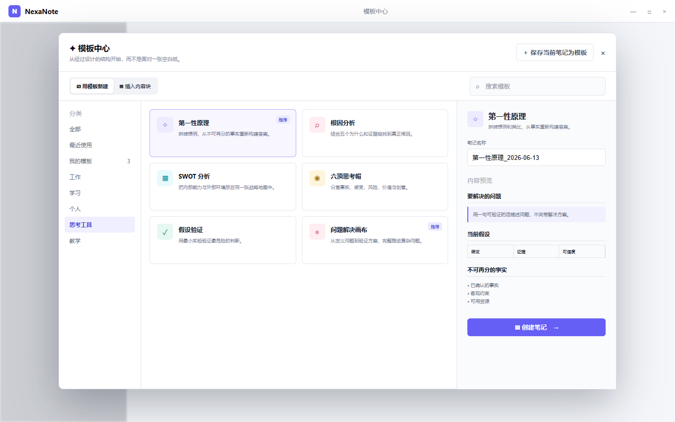Image resolution: width=675 pixels, height=422 pixels.
Task: Choose the 第一性原理 template card
Action: click(223, 133)
